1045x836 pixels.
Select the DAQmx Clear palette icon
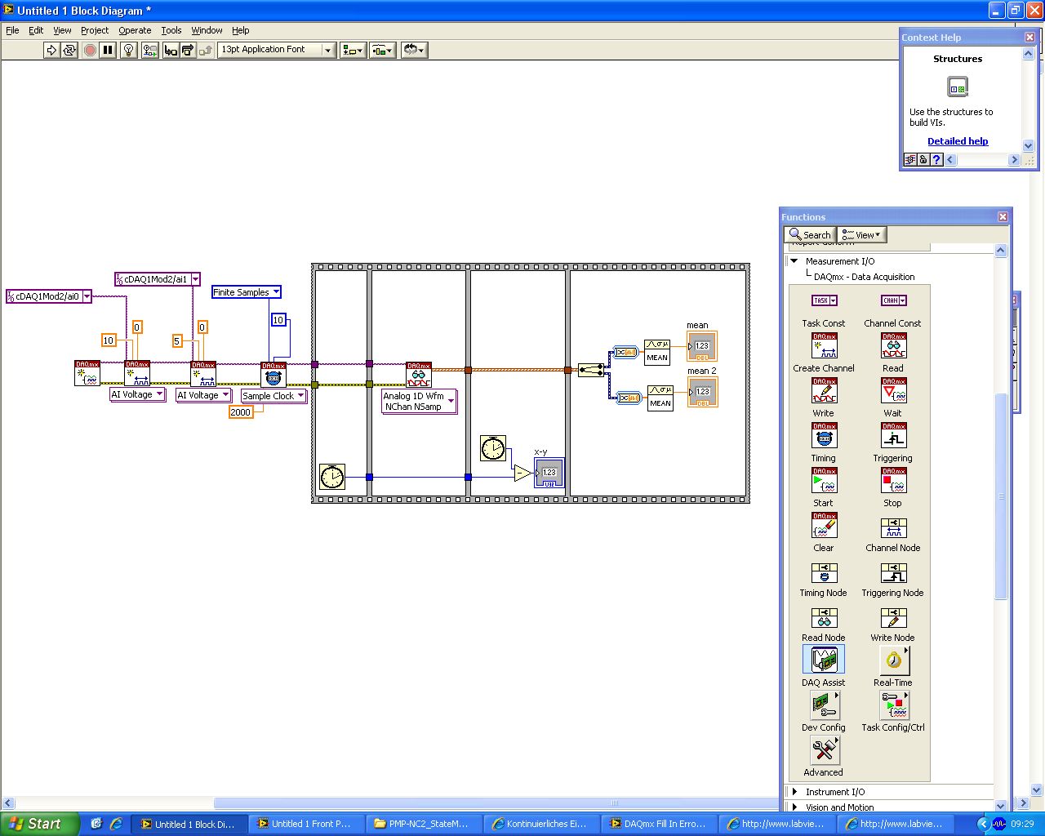click(x=825, y=526)
